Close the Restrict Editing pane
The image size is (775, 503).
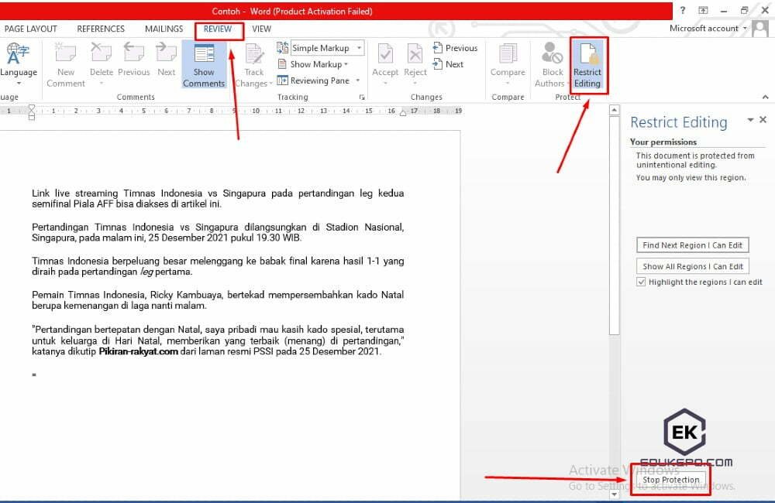pos(763,120)
